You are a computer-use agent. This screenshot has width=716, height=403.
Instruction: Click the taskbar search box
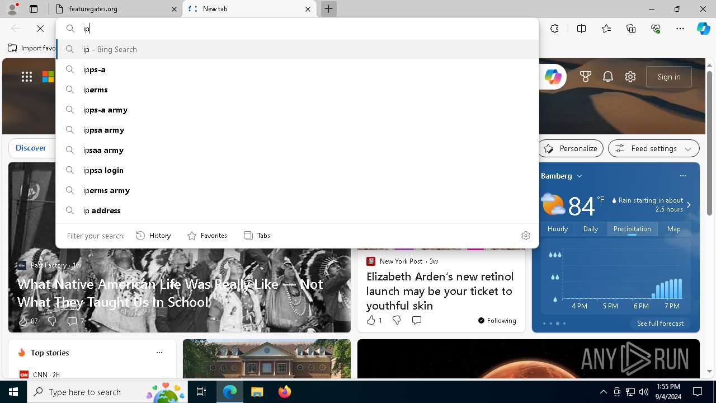[x=107, y=392]
